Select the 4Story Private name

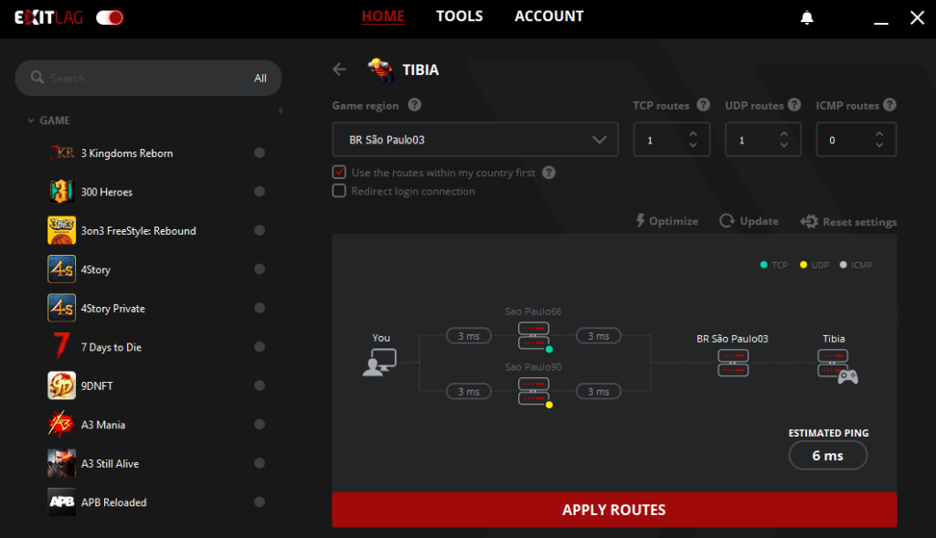pyautogui.click(x=112, y=309)
